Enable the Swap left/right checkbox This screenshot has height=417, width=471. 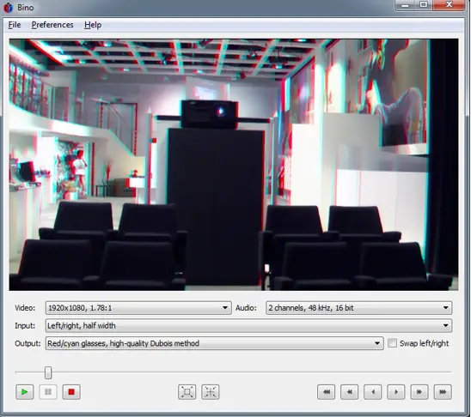(392, 343)
